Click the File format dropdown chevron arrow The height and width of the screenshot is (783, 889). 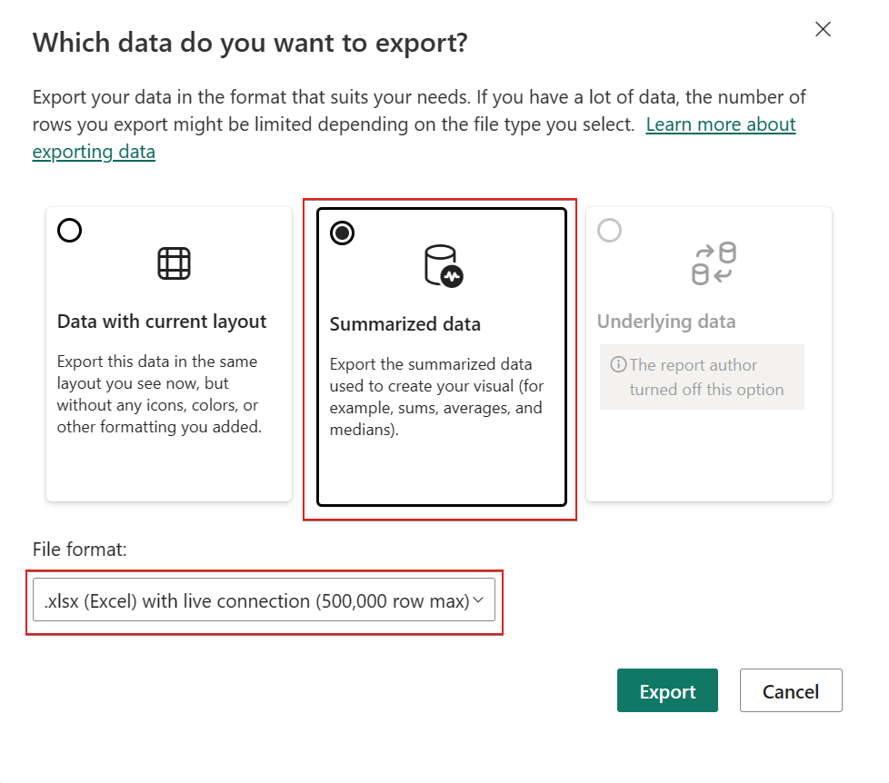click(479, 600)
